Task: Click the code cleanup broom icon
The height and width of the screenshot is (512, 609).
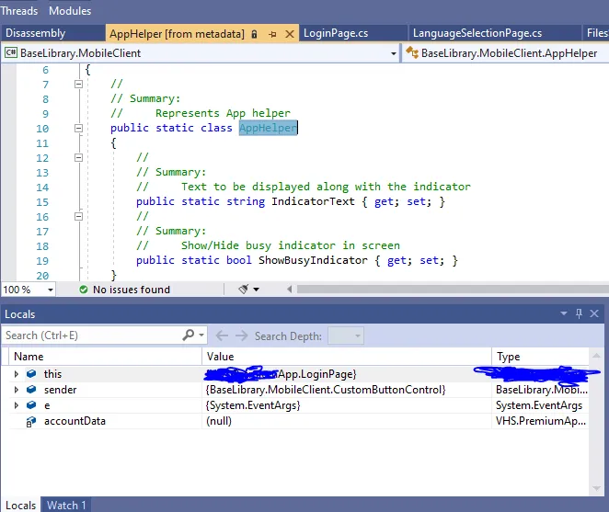Action: tap(244, 290)
